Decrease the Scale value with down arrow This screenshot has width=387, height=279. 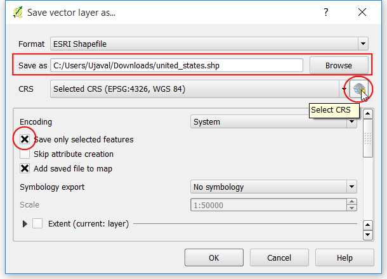pos(351,208)
